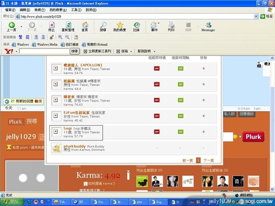Open the Back button history dropdown arrow

(21, 27)
